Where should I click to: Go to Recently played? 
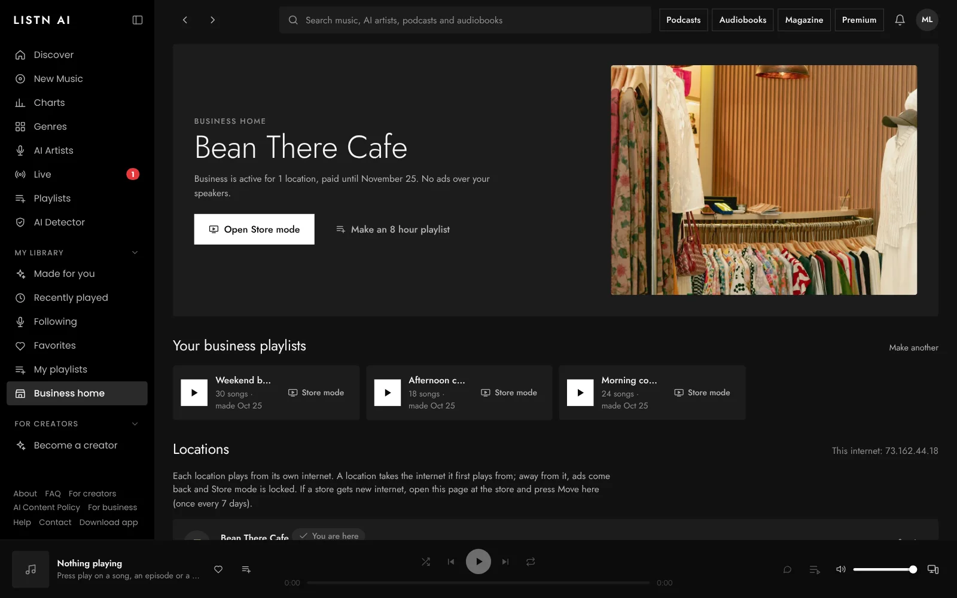[77, 297]
